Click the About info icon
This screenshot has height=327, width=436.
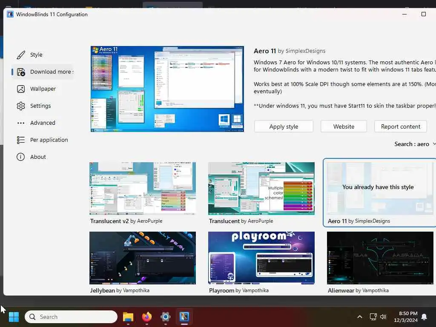(x=20, y=157)
